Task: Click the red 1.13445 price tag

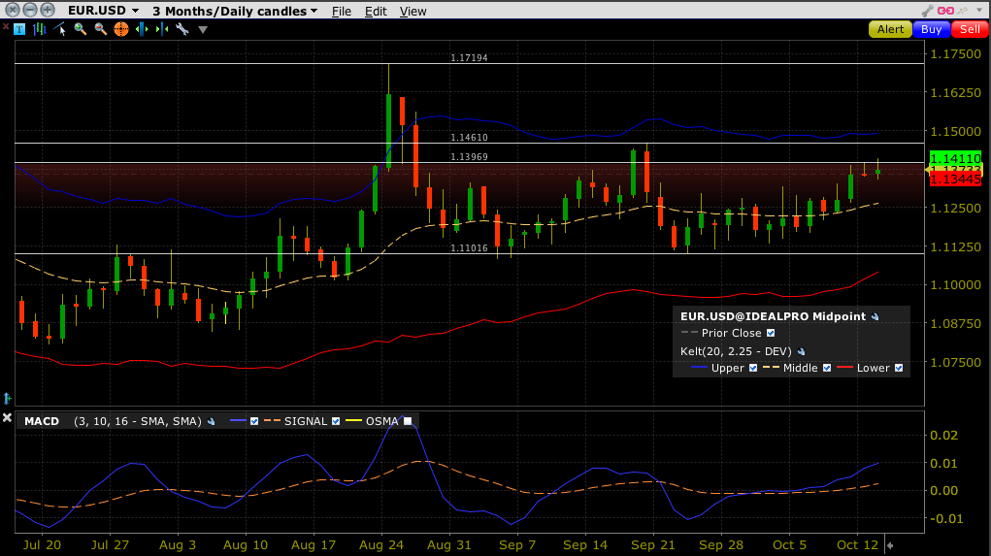Action: pos(956,180)
